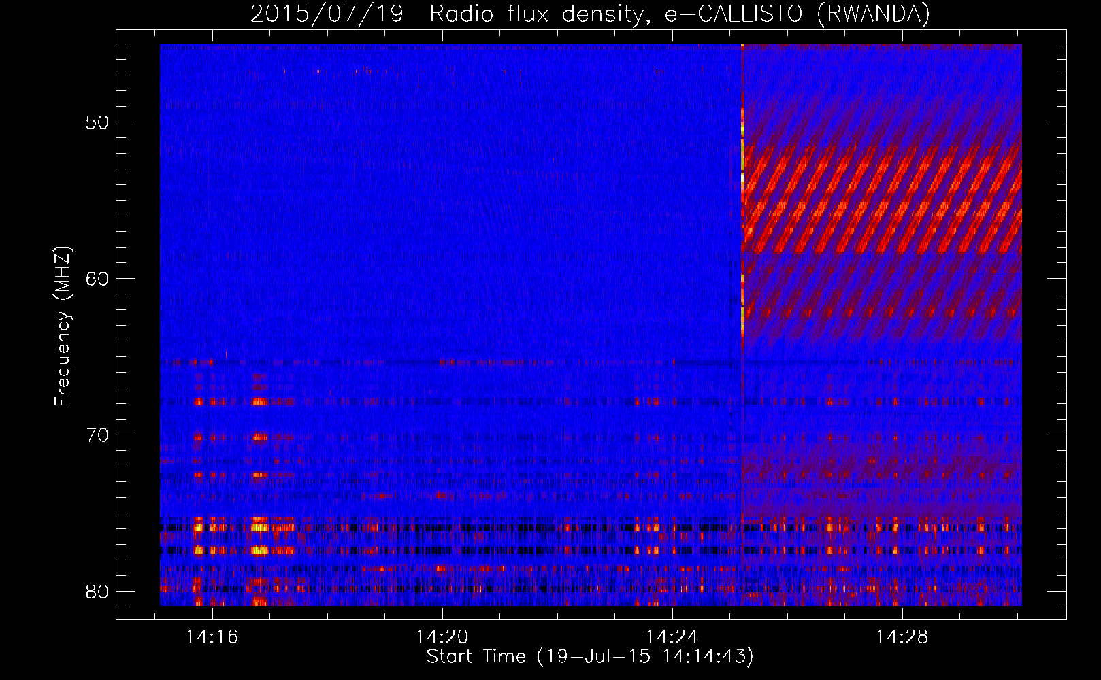1101x680 pixels.
Task: Click the 14:24 time tick label
Action: pos(672,637)
